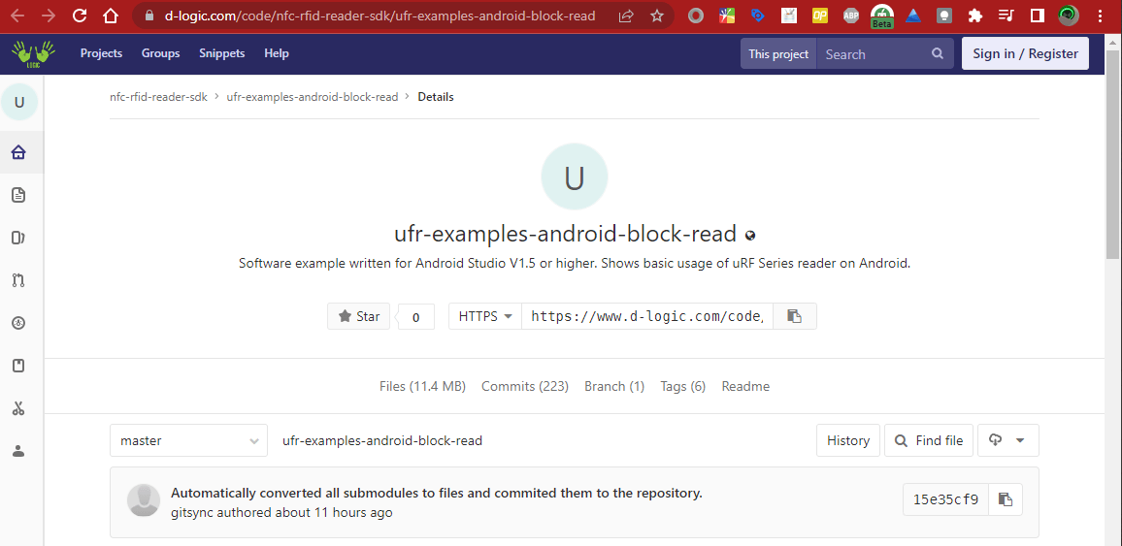Screen dimensions: 1122x546
Task: Open Files (11.4 MB) tab
Action: (x=422, y=387)
